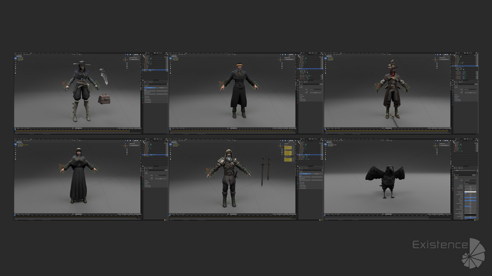The width and height of the screenshot is (492, 276).
Task: Click the priest character in black cassock
Action: click(238, 91)
